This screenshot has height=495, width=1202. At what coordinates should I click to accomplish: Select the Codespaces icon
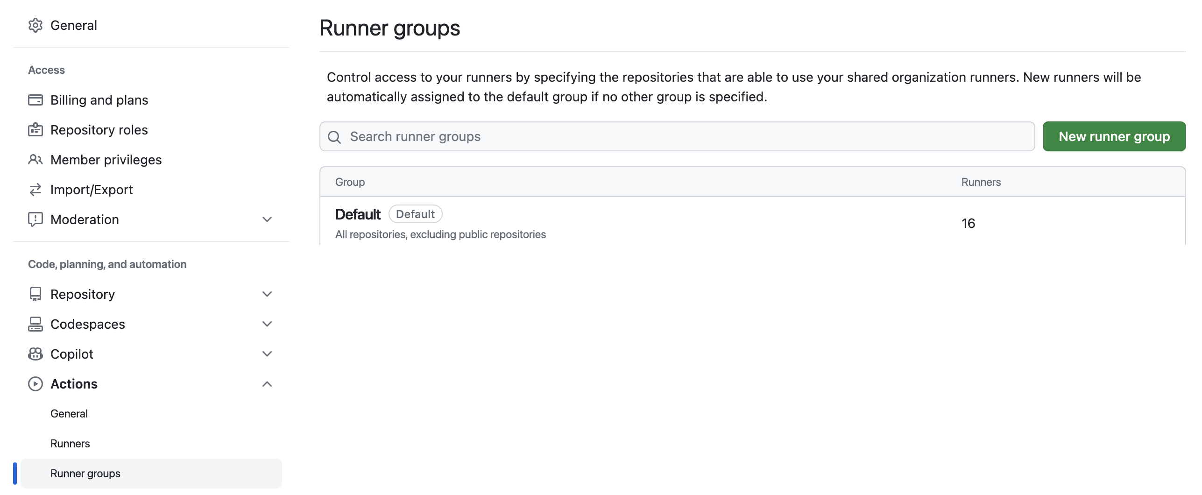(36, 324)
